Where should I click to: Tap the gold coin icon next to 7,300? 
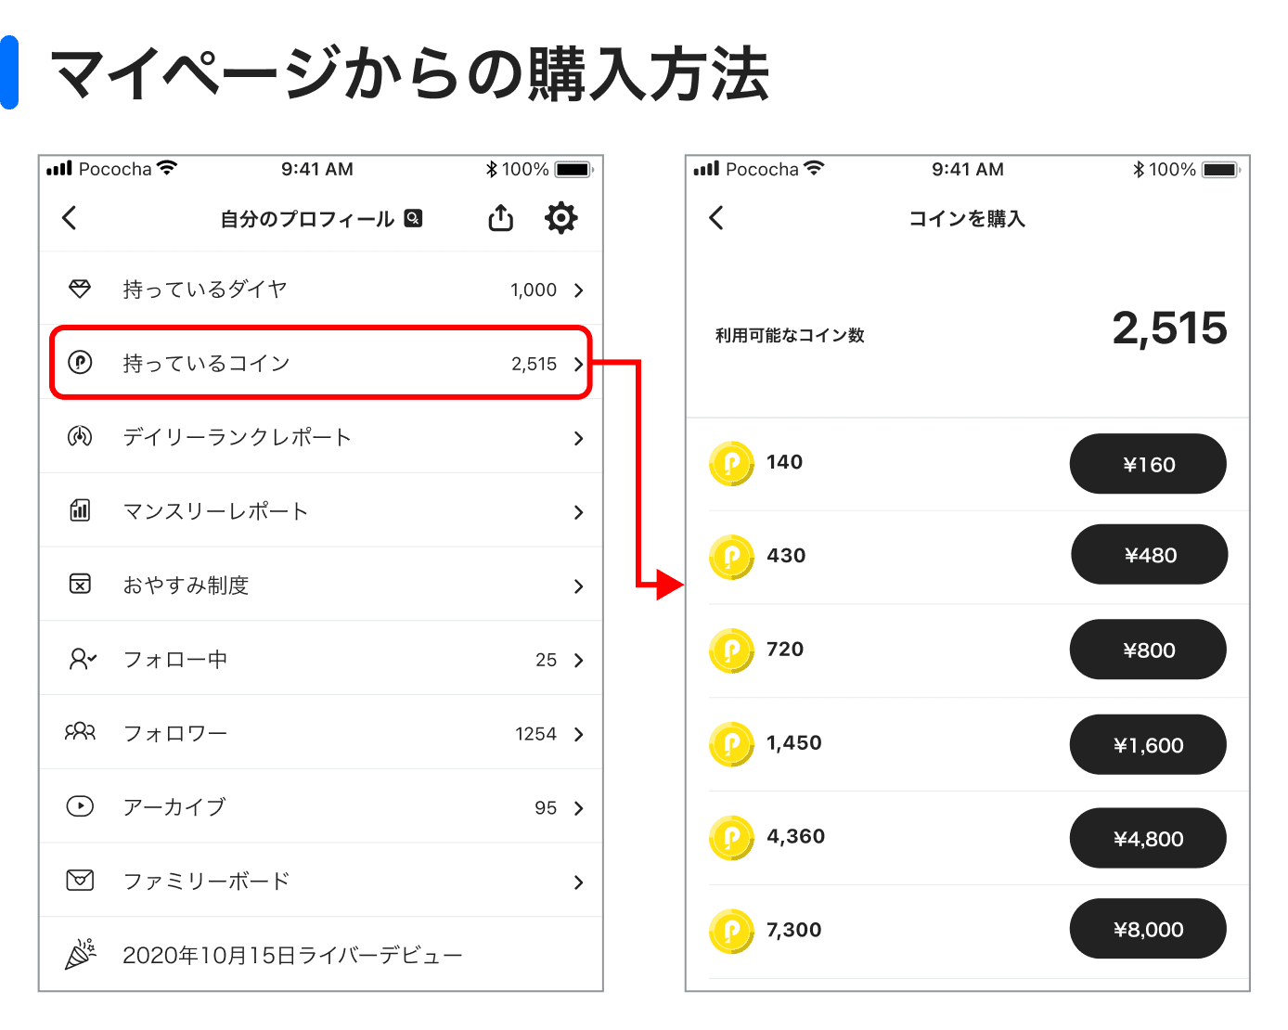(731, 931)
